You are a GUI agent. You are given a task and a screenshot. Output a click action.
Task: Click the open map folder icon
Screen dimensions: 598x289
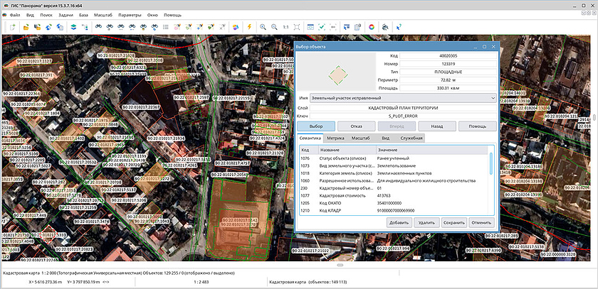(x=25, y=26)
